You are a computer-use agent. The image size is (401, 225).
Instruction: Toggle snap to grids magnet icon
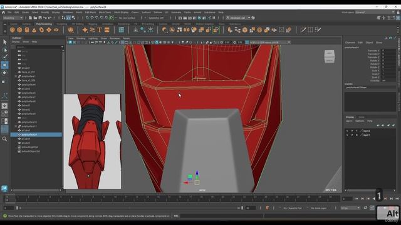coord(87,18)
